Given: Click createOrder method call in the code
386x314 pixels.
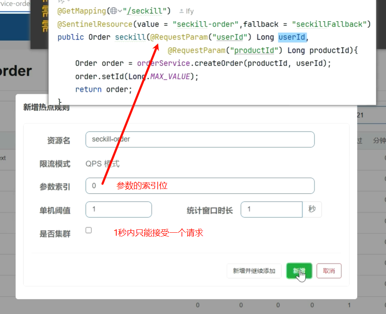Looking at the screenshot, I should 219,63.
